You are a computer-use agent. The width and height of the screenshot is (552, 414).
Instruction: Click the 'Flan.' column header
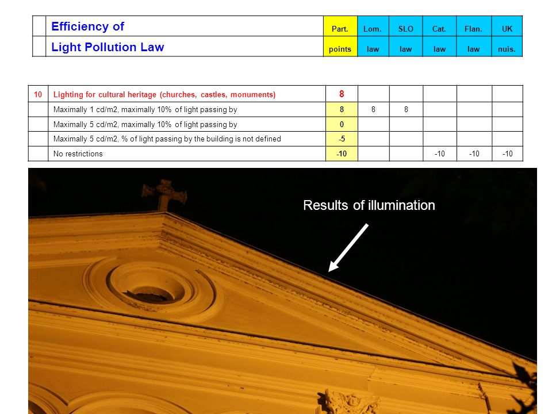coord(474,26)
